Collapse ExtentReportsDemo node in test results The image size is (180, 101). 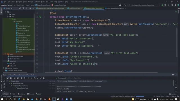[x=12, y=86]
